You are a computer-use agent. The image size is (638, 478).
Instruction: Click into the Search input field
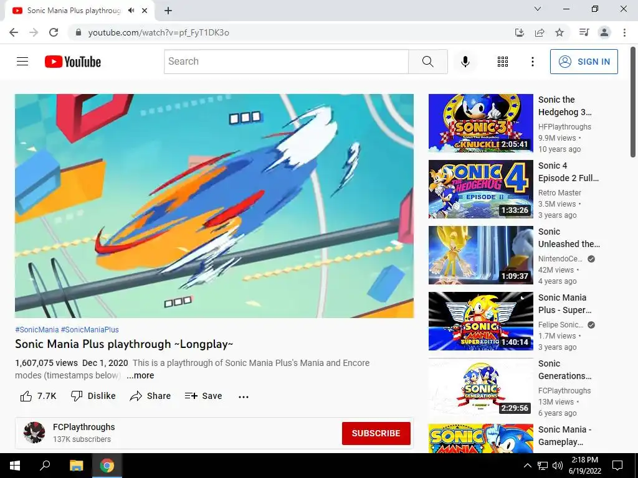[286, 62]
